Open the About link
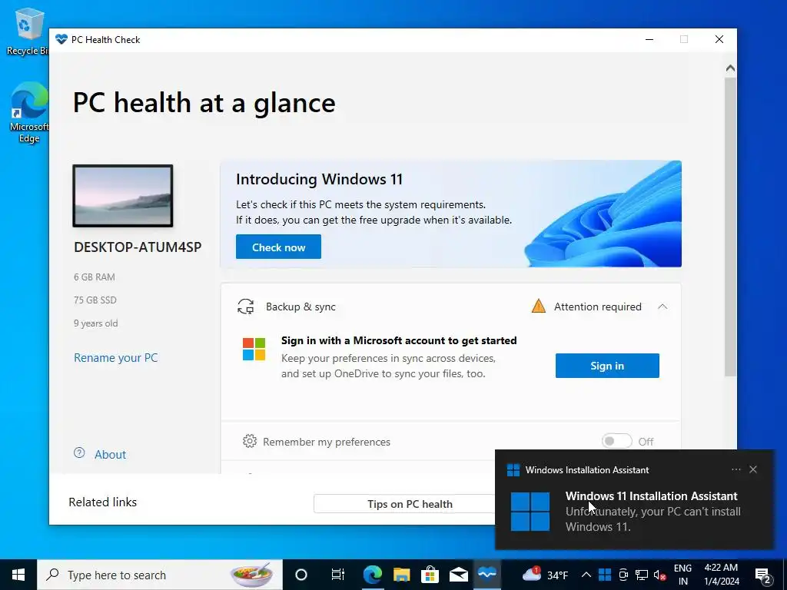787x590 pixels. (110, 455)
